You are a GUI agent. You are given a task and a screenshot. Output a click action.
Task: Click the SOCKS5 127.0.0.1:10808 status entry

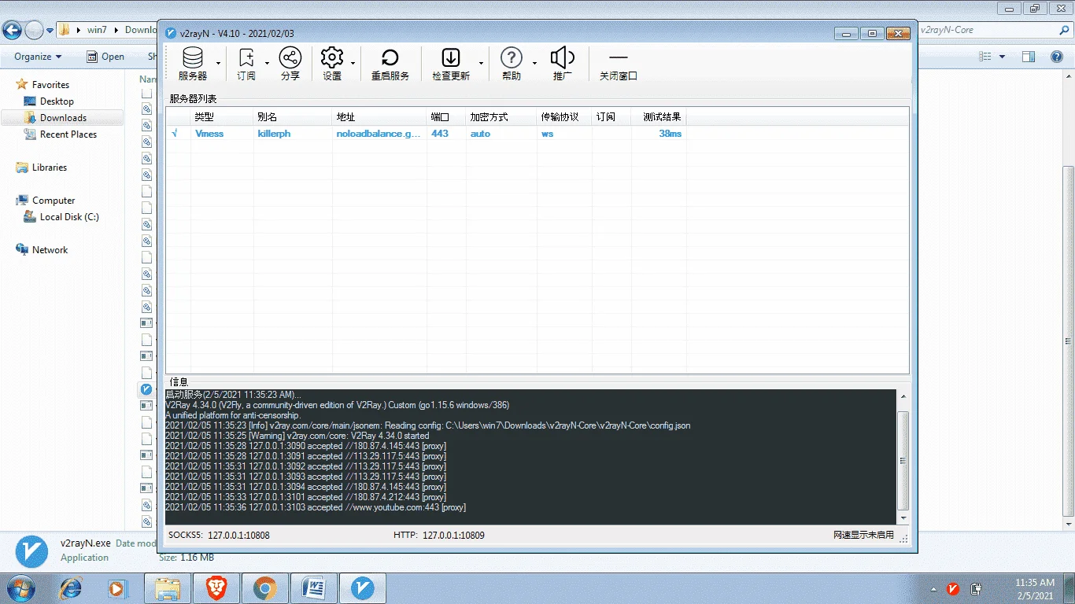[219, 535]
